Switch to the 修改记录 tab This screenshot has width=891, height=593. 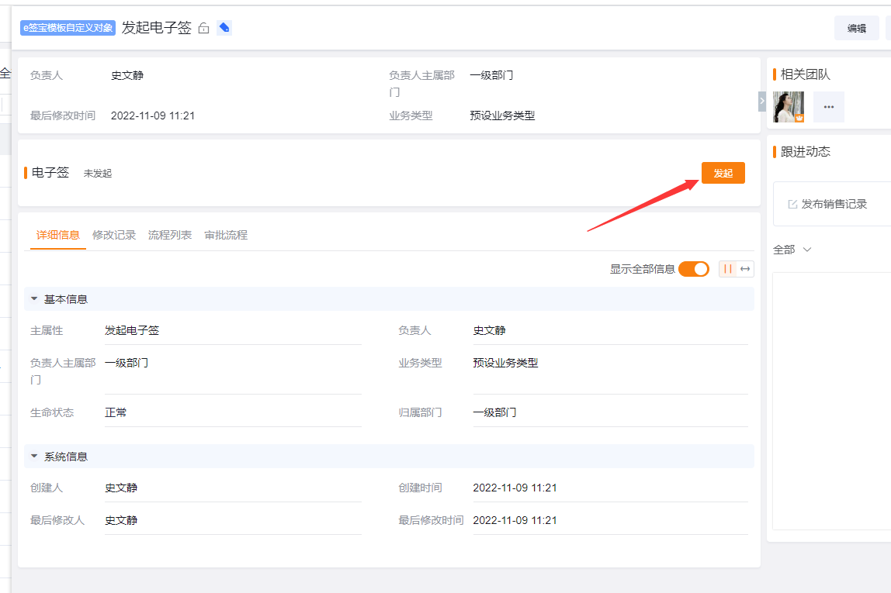(x=114, y=235)
